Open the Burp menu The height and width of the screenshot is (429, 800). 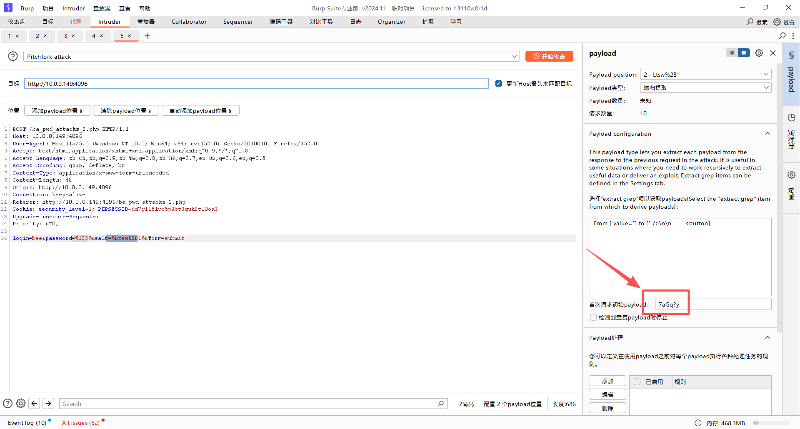(27, 8)
